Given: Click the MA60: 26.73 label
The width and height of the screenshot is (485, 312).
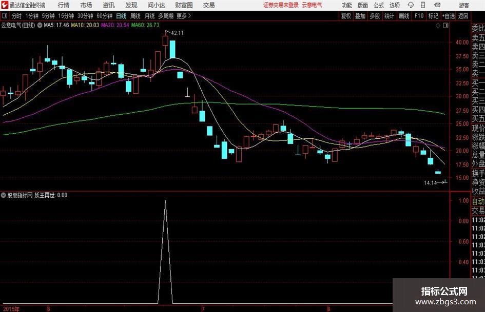Looking at the screenshot, I should point(145,25).
